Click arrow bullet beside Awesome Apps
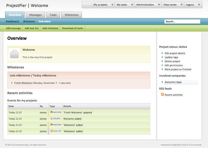The height and width of the screenshot is (148, 208). click(162, 82)
